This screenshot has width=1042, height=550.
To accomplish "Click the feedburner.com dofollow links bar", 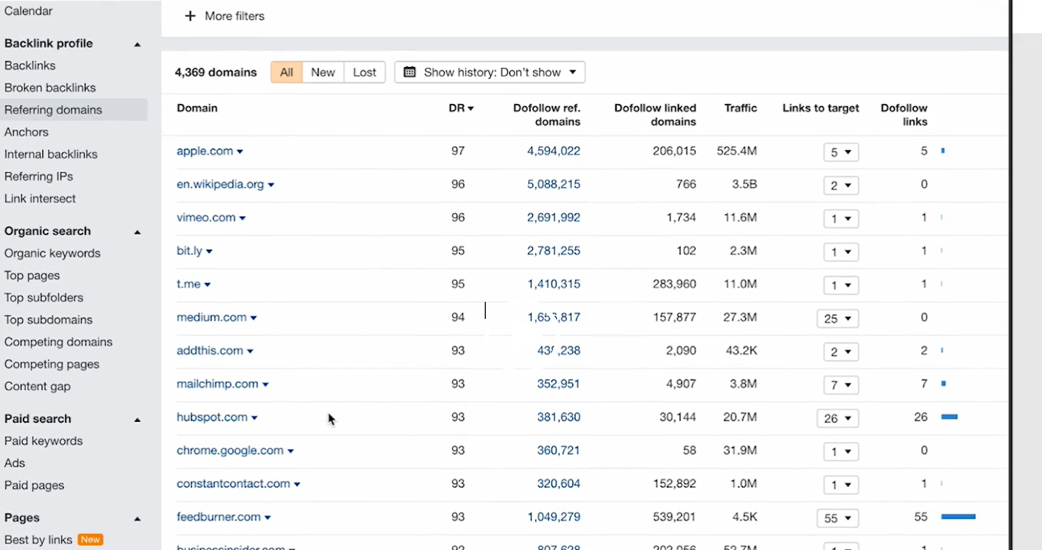I will click(958, 517).
